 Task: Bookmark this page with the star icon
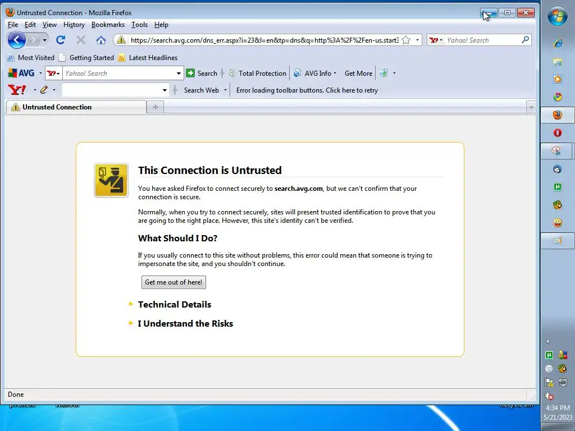406,40
